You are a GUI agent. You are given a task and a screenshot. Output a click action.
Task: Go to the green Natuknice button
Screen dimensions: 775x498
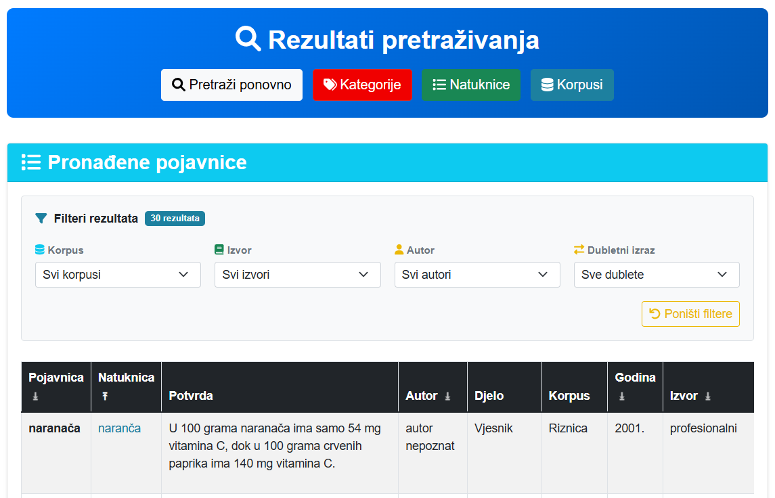(471, 85)
